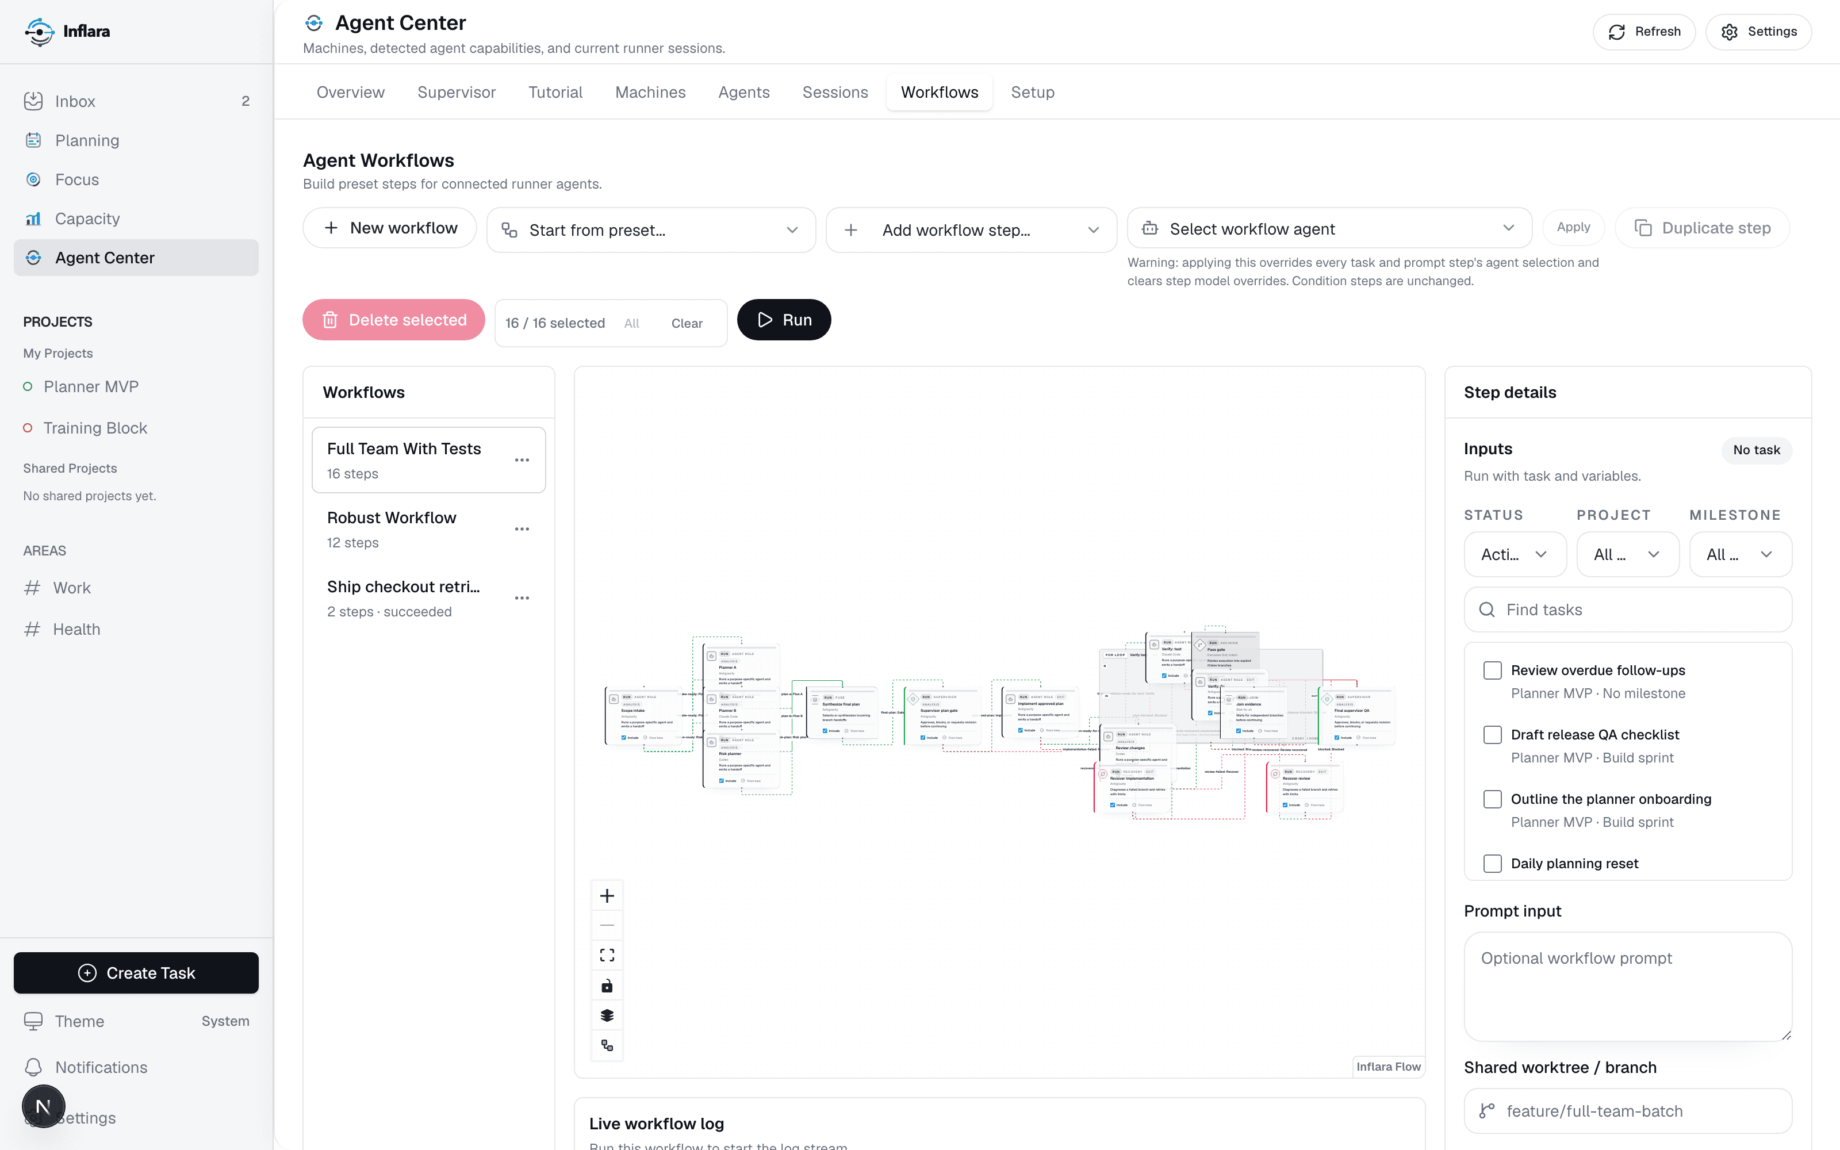This screenshot has width=1840, height=1150.
Task: Click New workflow button
Action: (x=390, y=228)
